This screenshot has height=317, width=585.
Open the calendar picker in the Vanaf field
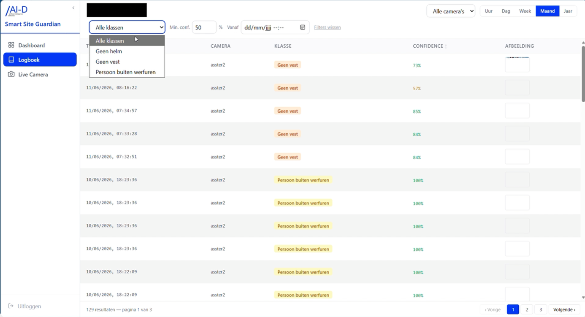pos(303,27)
